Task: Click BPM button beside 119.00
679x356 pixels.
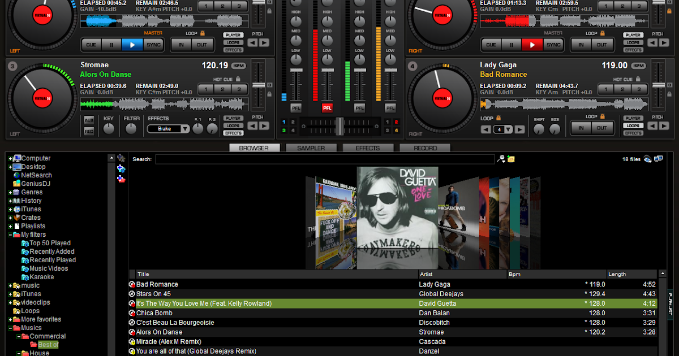Action: click(638, 66)
